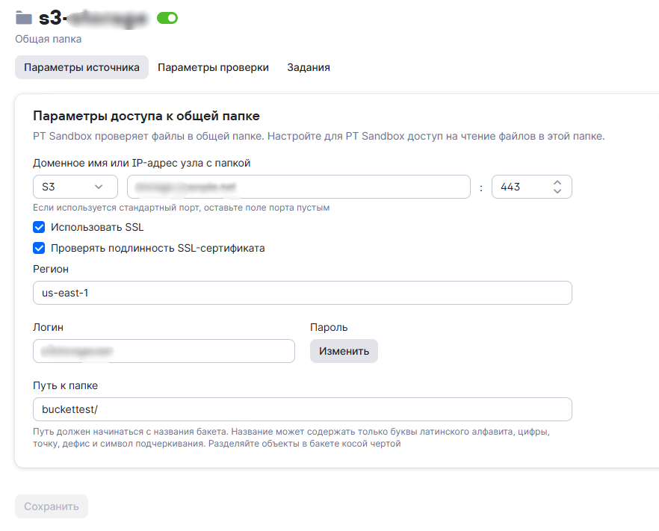The image size is (659, 531).
Task: Expand the S3 protocol type dropdown
Action: (75, 187)
